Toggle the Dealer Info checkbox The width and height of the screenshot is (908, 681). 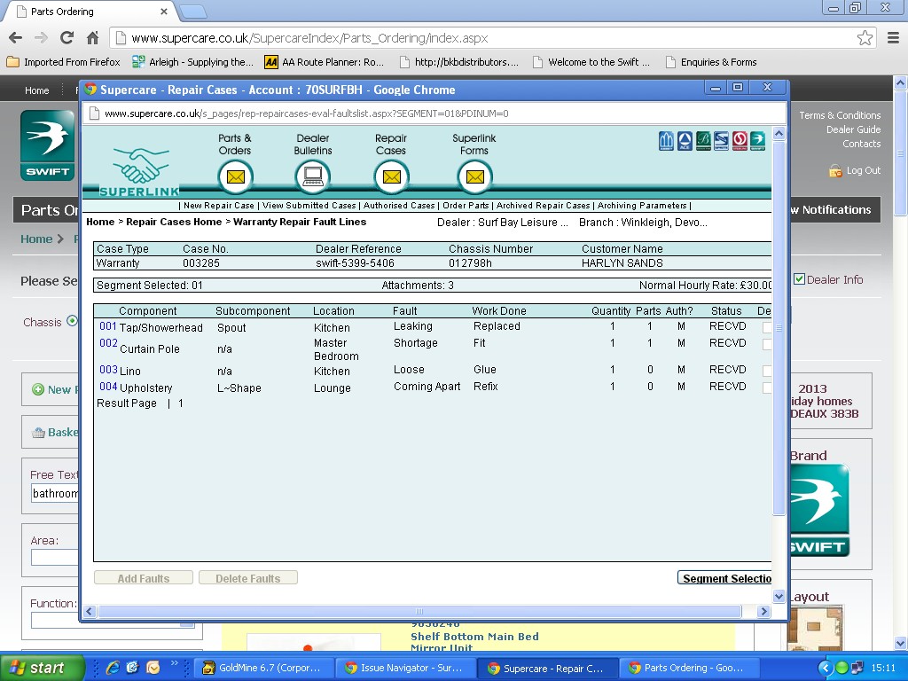point(799,279)
